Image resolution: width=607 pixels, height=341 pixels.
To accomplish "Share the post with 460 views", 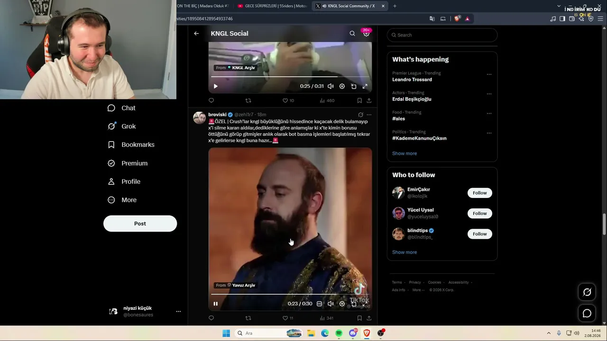I will coord(369,100).
